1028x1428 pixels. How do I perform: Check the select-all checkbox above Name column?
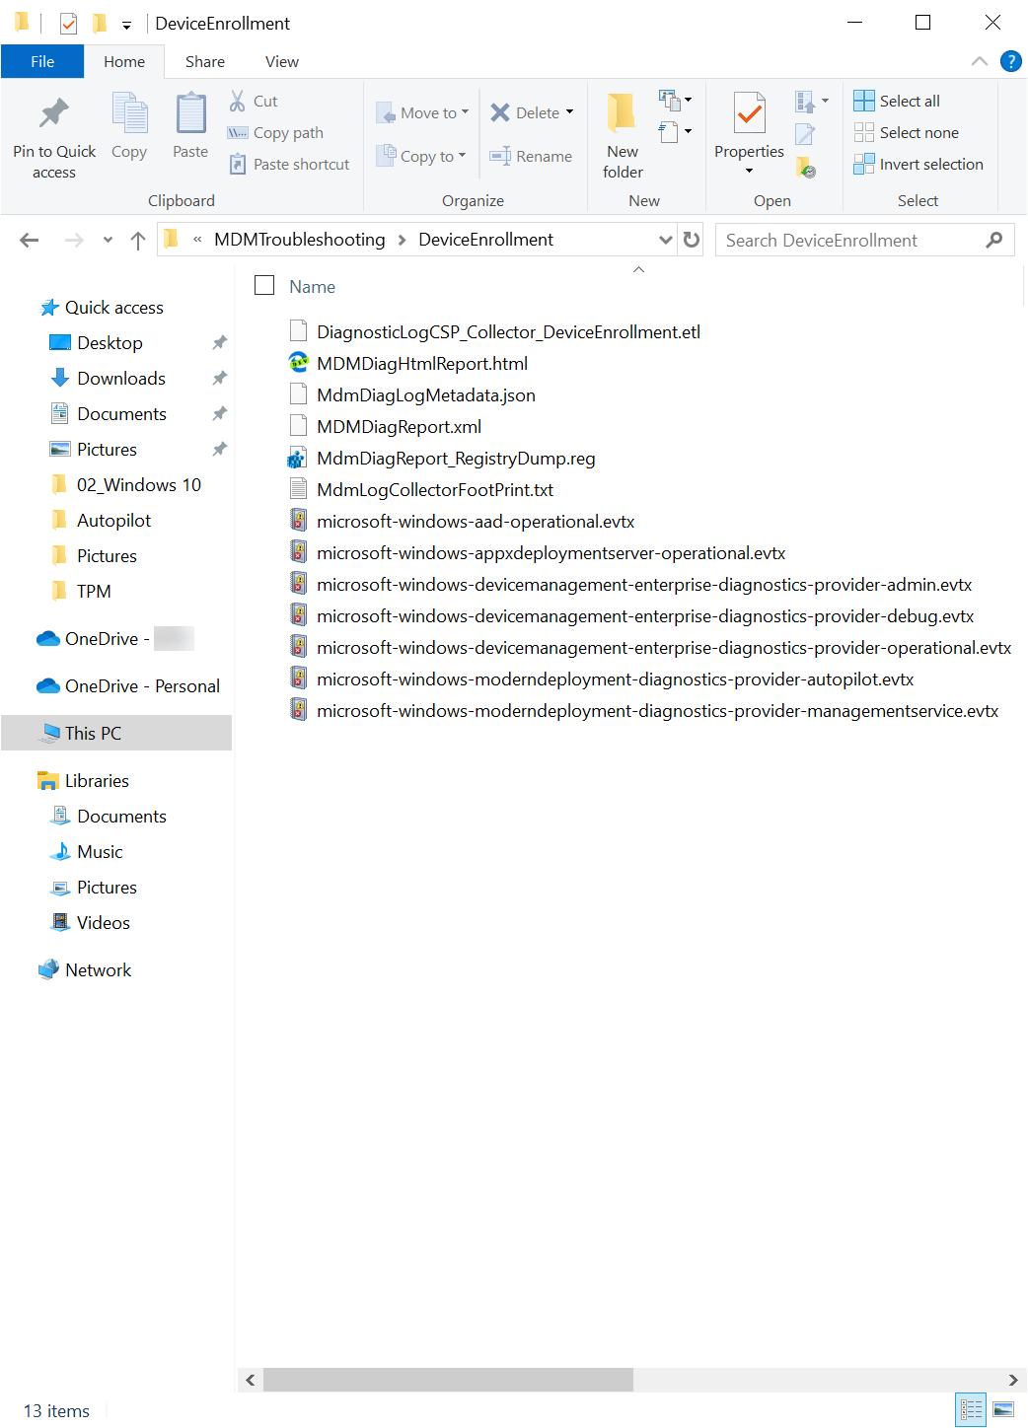click(263, 284)
